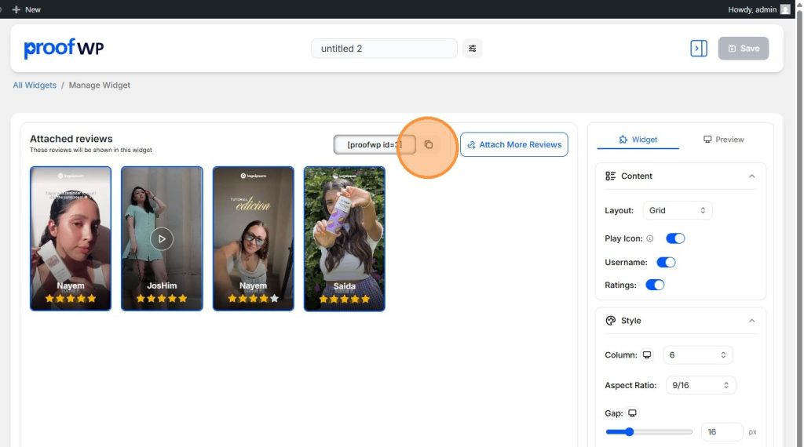Copy the proofwp shortcode with copy icon

(x=428, y=145)
